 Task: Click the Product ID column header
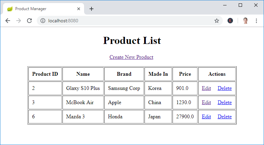(45, 74)
